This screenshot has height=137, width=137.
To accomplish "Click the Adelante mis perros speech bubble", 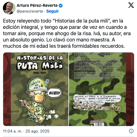I will pos(97,98).
